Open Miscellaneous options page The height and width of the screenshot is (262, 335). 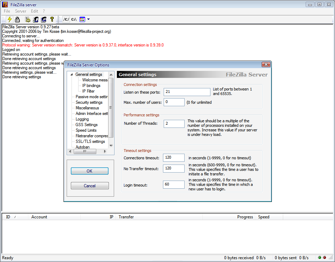pos(87,108)
